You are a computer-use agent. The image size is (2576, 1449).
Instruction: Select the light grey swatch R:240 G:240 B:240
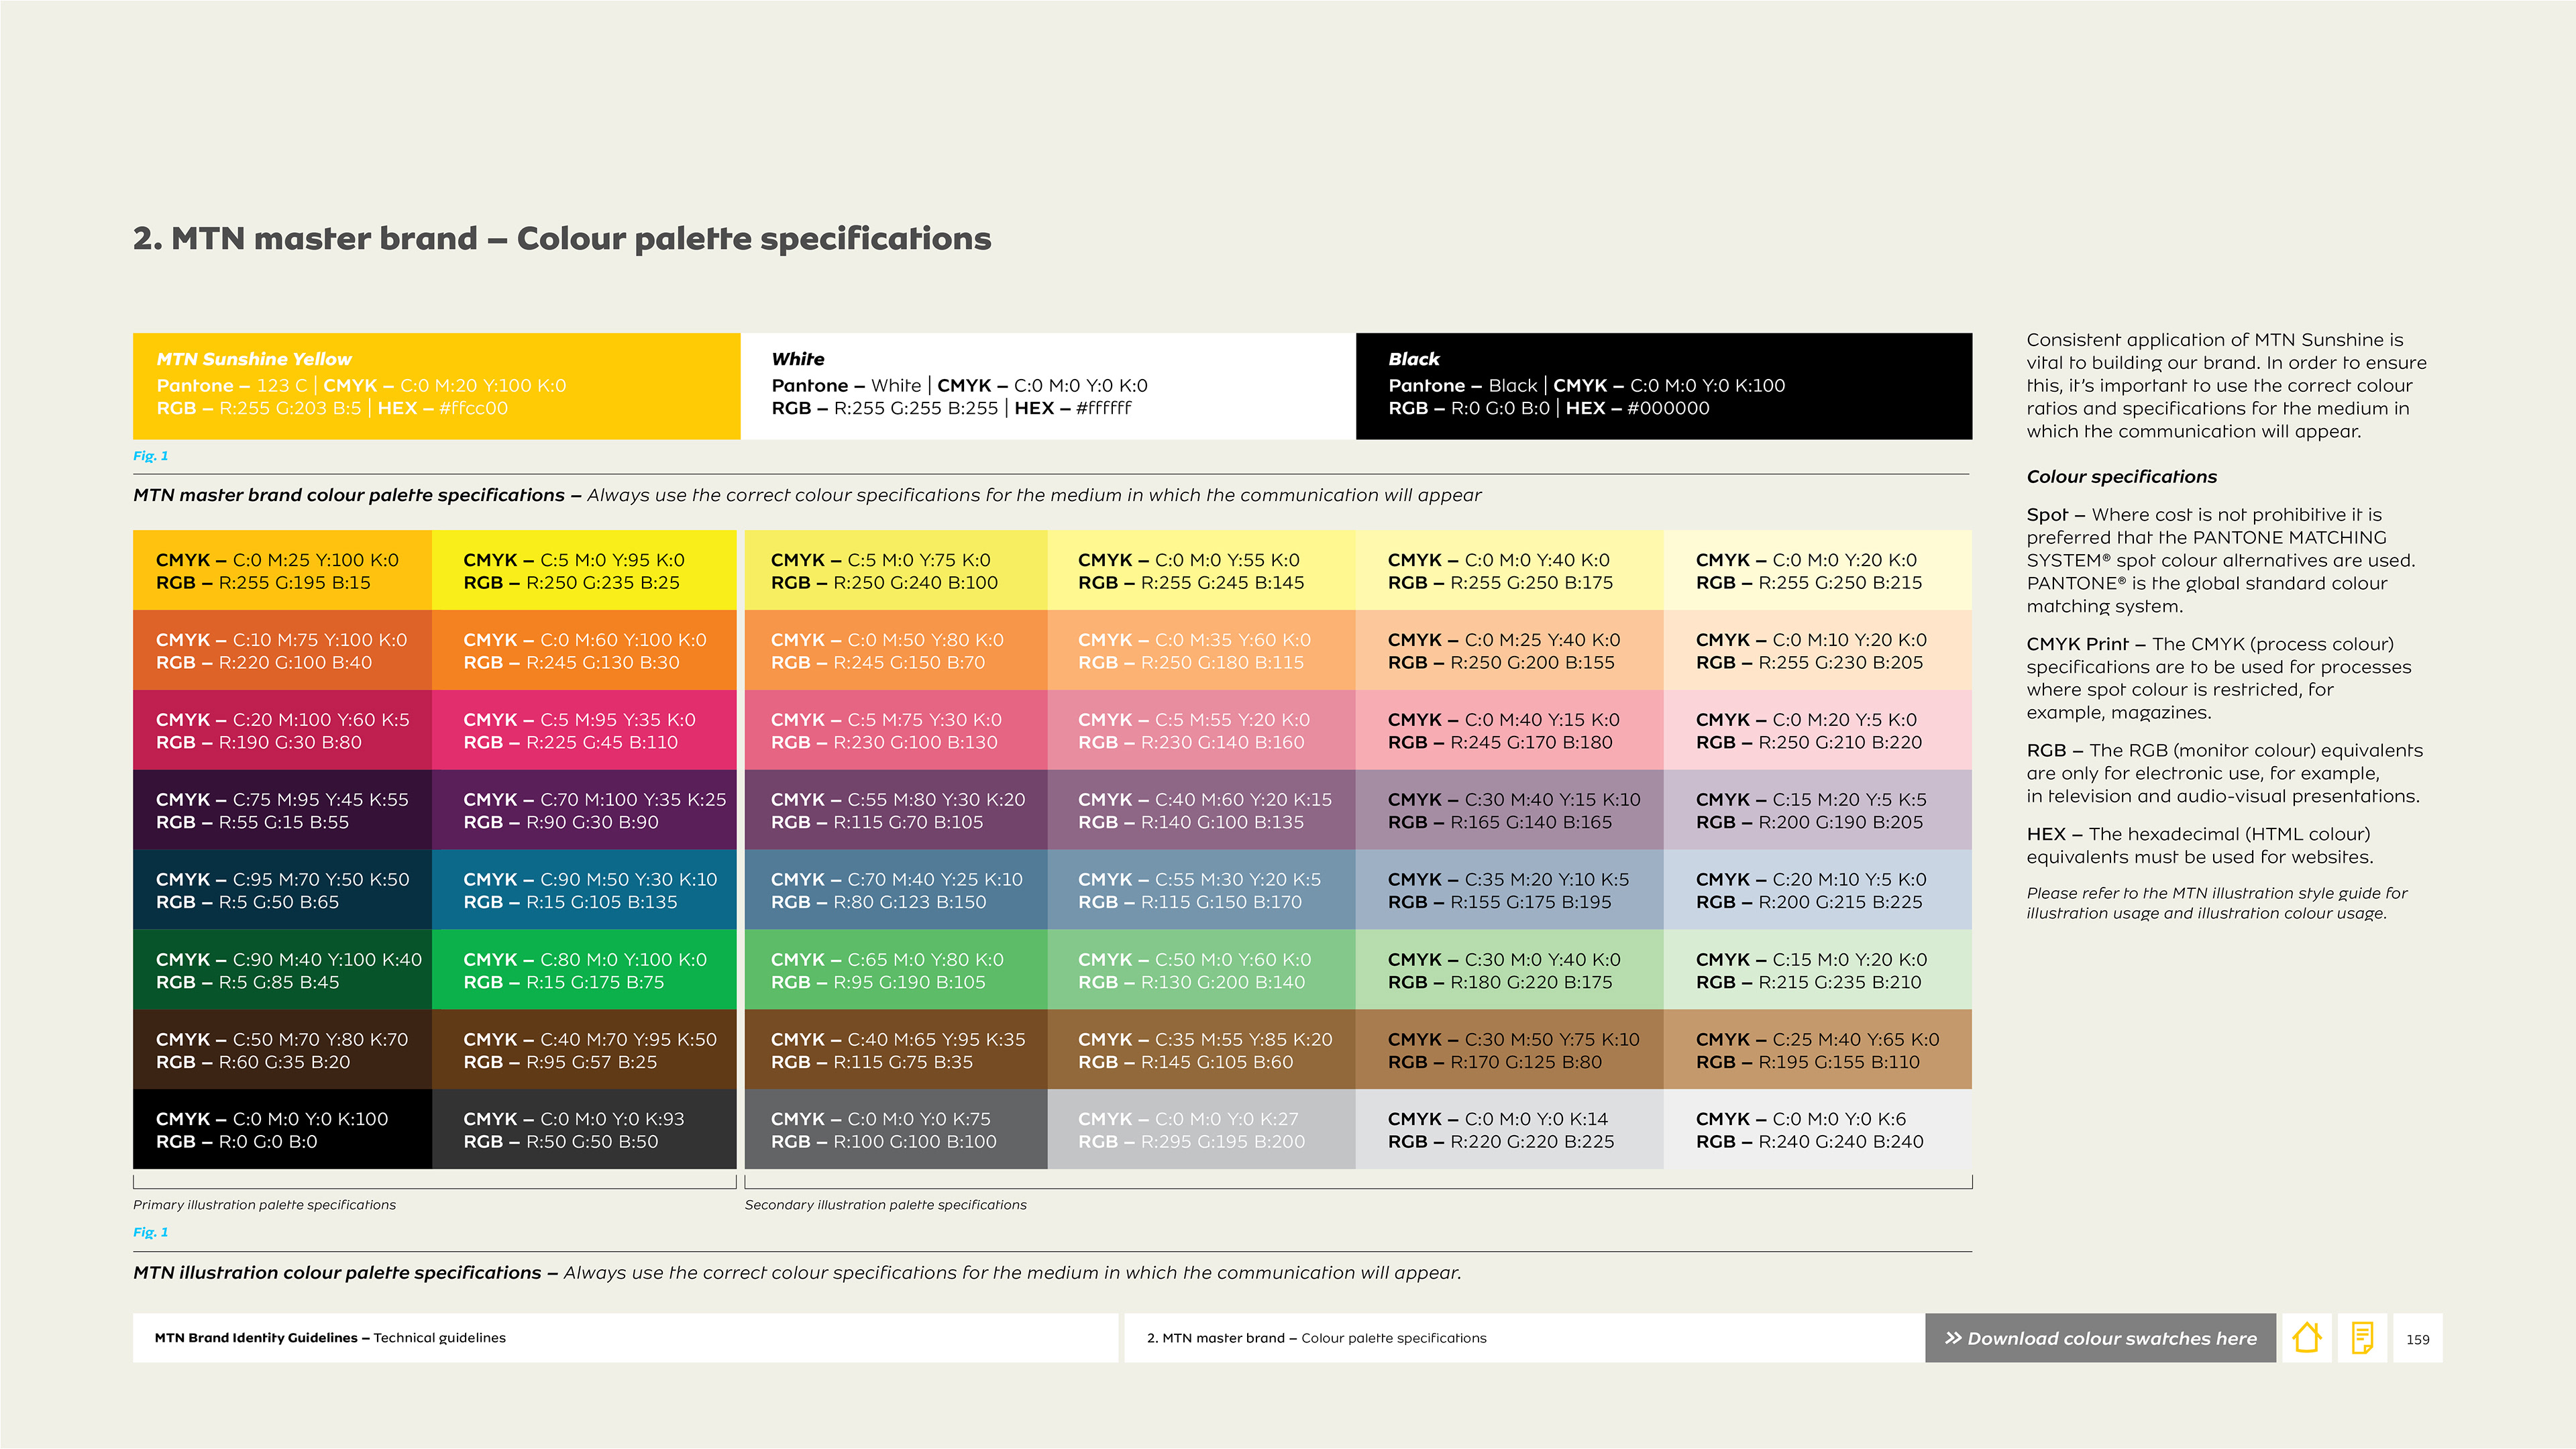(x=1817, y=1129)
